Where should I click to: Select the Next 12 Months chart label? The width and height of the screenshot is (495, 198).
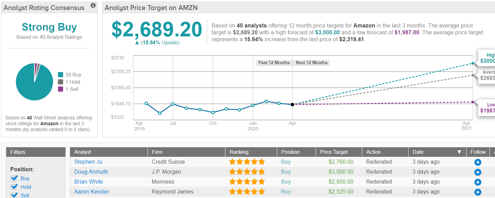point(311,63)
